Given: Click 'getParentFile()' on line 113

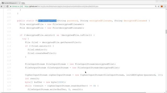Looking at the screenshot, I should click(70, 42).
